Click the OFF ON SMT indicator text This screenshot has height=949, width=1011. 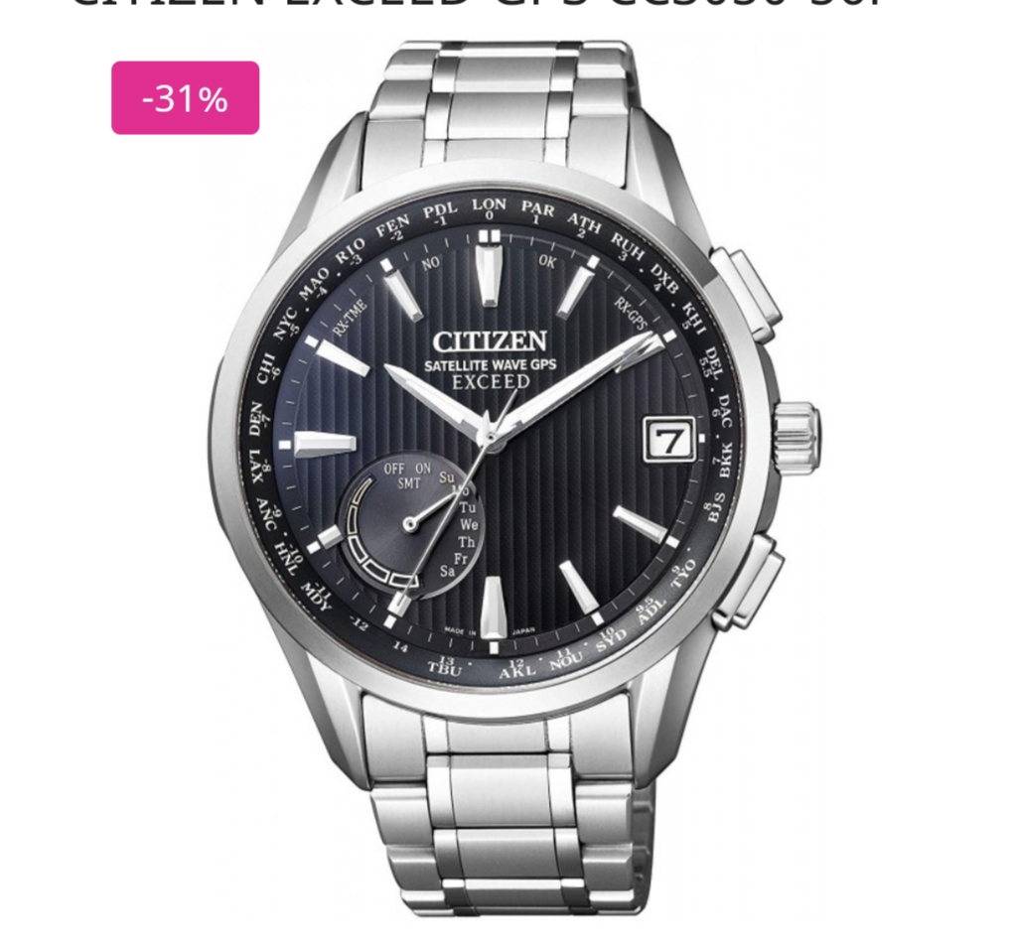407,475
